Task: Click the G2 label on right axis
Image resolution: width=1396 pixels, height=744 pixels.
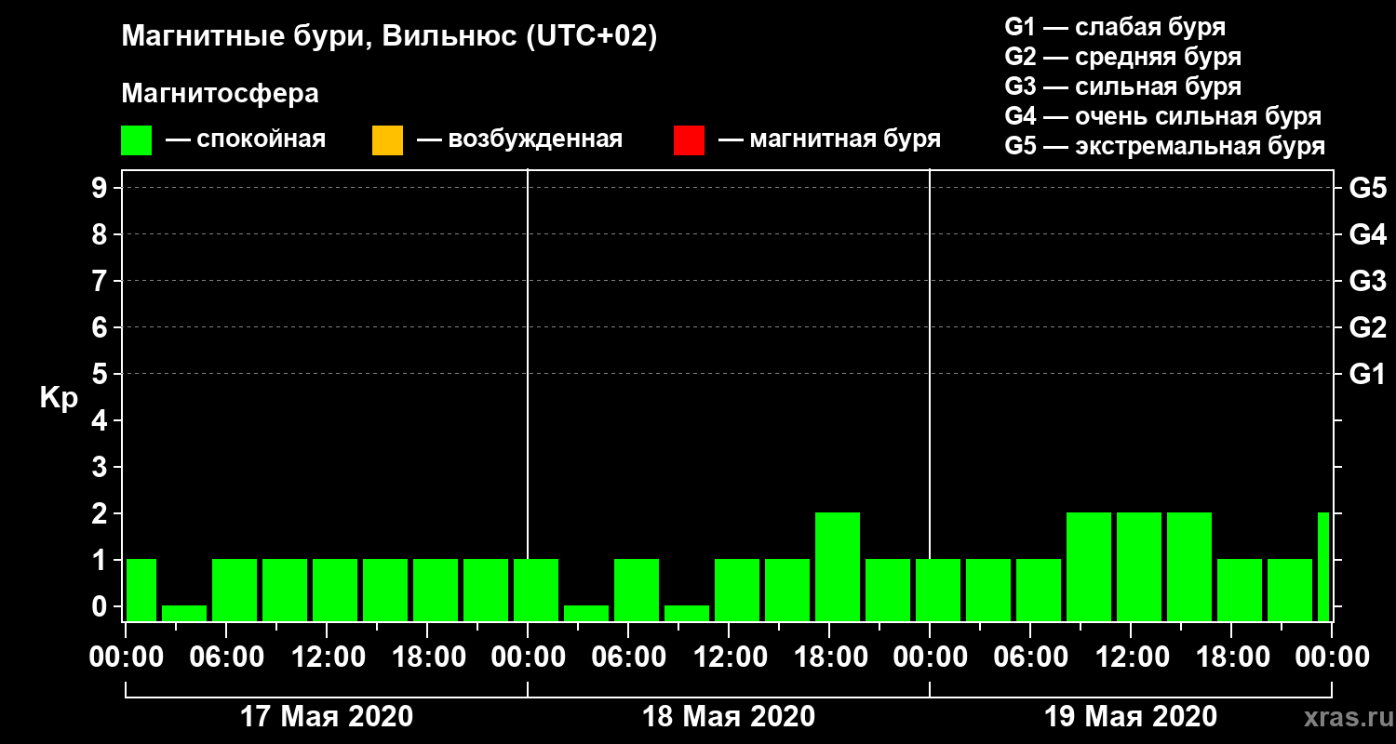Action: pyautogui.click(x=1367, y=328)
